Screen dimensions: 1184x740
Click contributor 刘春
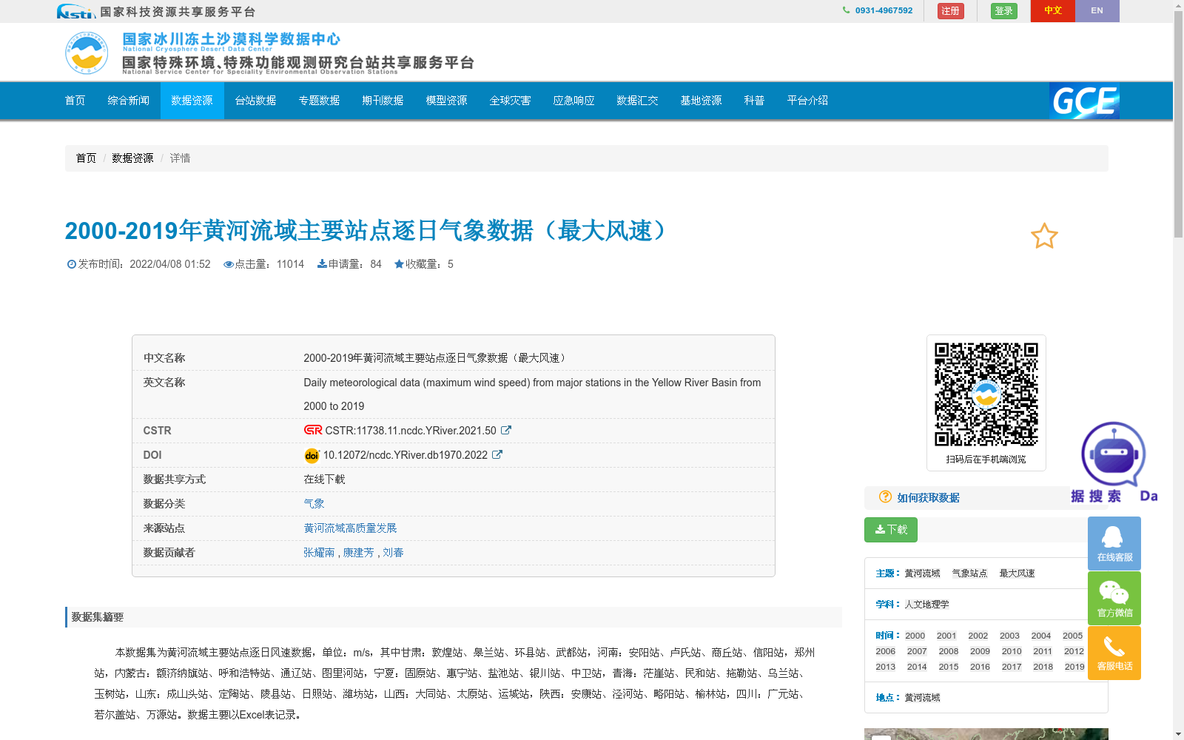point(393,552)
